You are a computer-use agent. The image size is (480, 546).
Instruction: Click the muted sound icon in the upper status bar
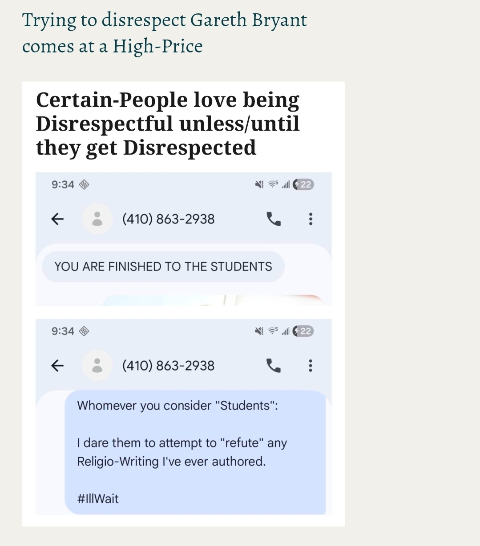[x=259, y=185]
